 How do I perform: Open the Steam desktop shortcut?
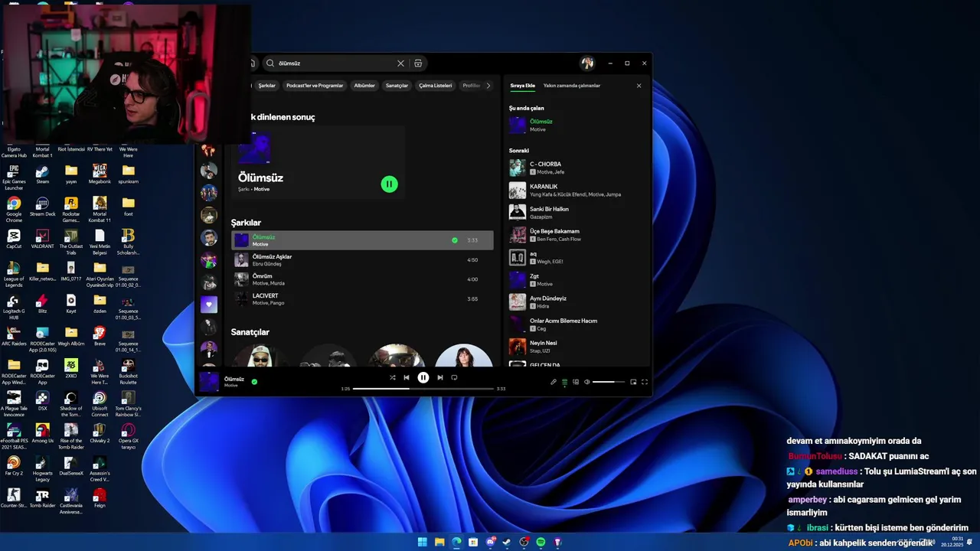tap(42, 175)
